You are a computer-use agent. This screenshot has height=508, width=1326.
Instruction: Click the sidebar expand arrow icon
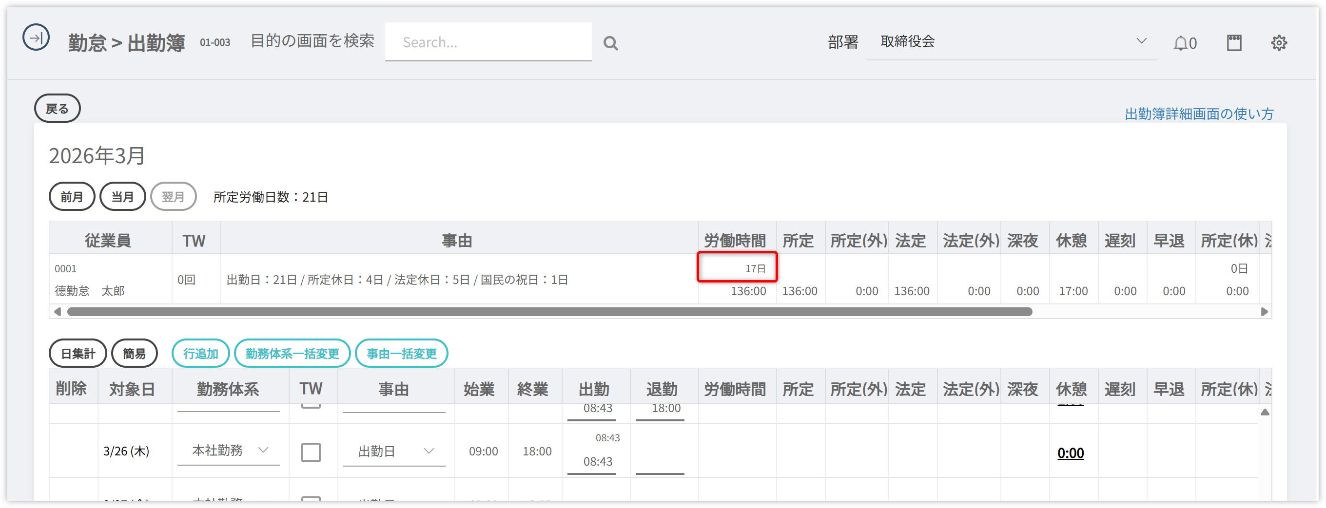click(36, 38)
